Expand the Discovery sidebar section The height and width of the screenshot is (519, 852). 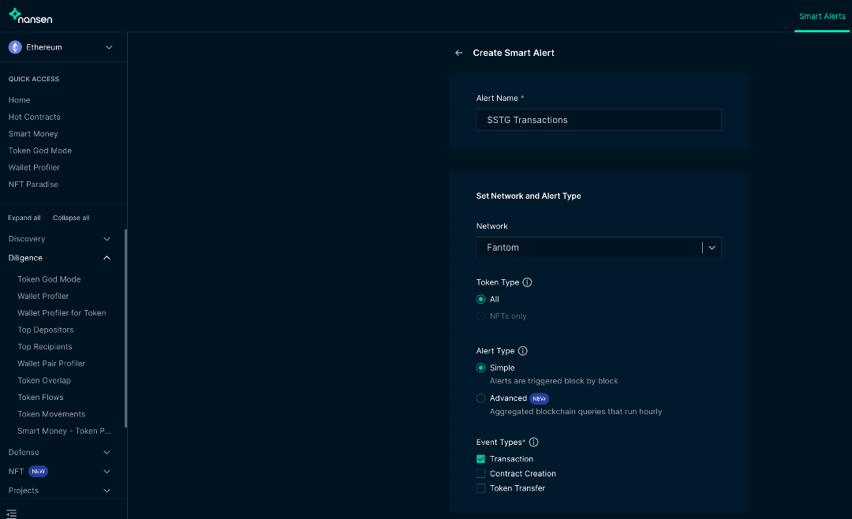pyautogui.click(x=59, y=239)
